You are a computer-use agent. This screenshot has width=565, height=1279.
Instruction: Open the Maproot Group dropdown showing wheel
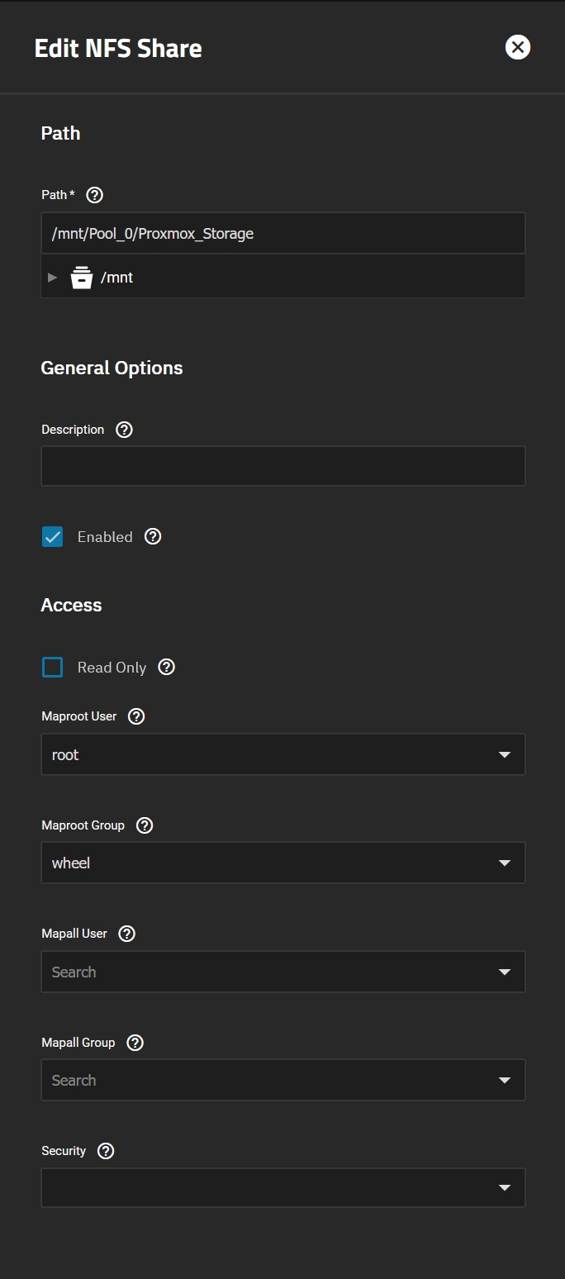(x=283, y=863)
